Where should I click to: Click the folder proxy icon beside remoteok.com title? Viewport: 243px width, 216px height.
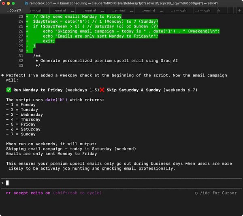[26, 3]
